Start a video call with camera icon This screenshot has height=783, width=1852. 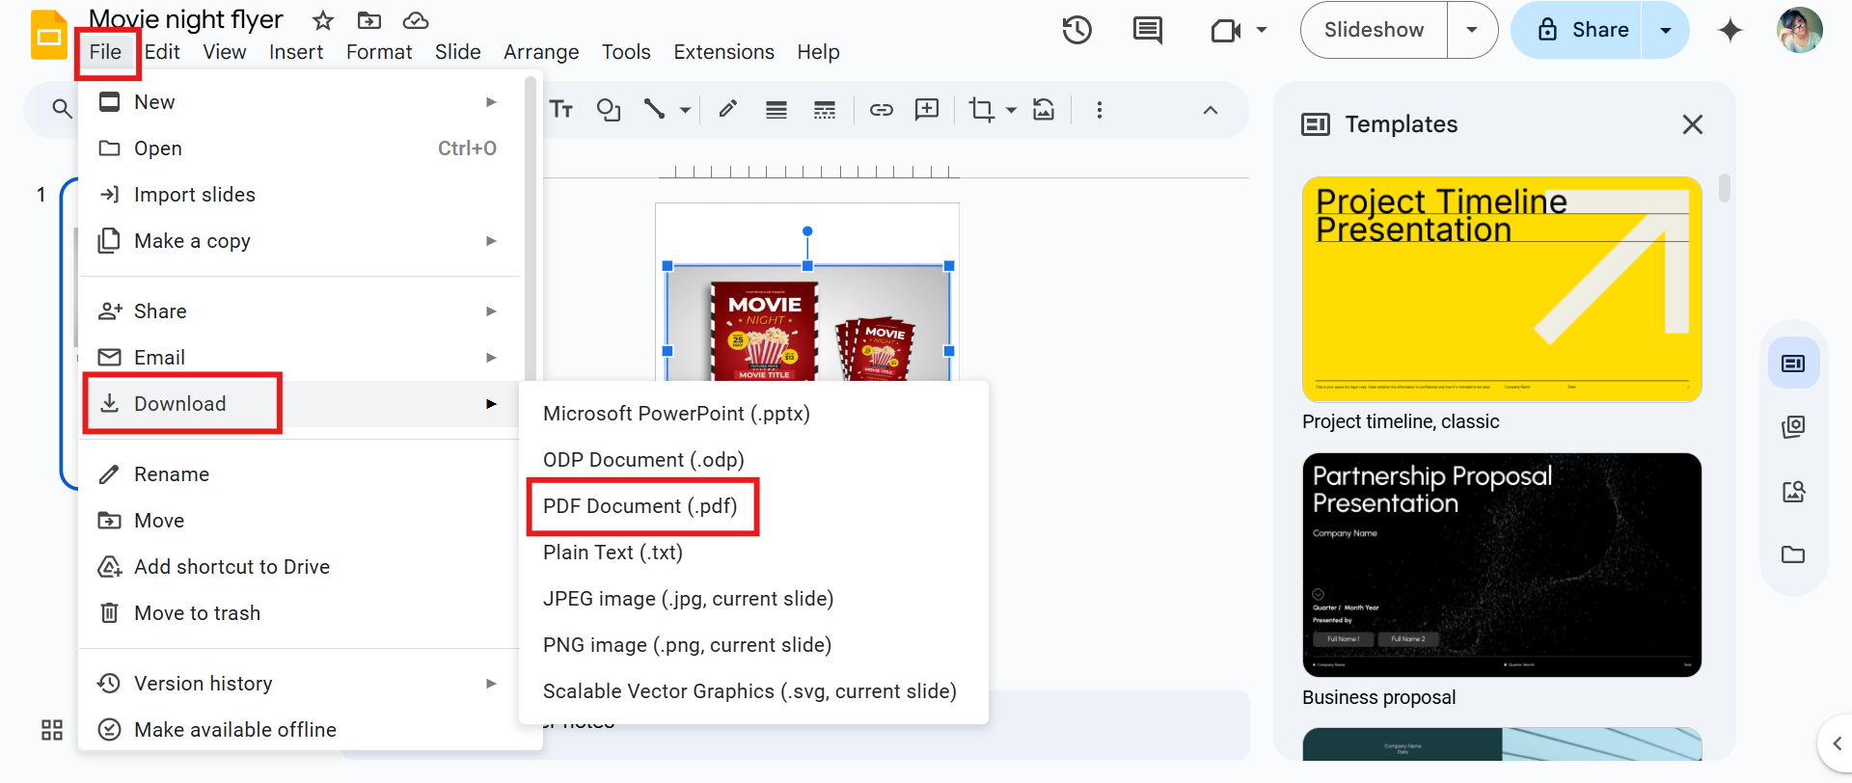pos(1226,31)
